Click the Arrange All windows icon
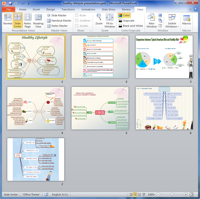This screenshot has width=200, height=199. pyautogui.click(x=160, y=15)
